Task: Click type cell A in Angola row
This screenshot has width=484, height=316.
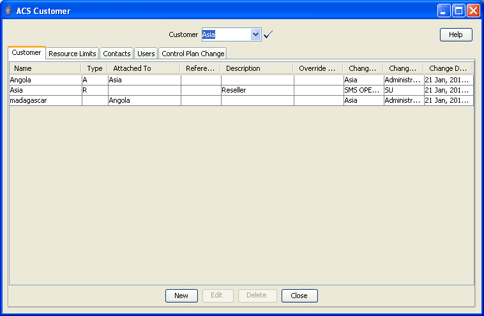Action: click(x=95, y=80)
